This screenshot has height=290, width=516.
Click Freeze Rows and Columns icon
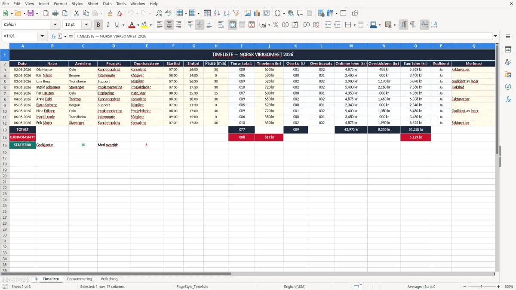330,13
